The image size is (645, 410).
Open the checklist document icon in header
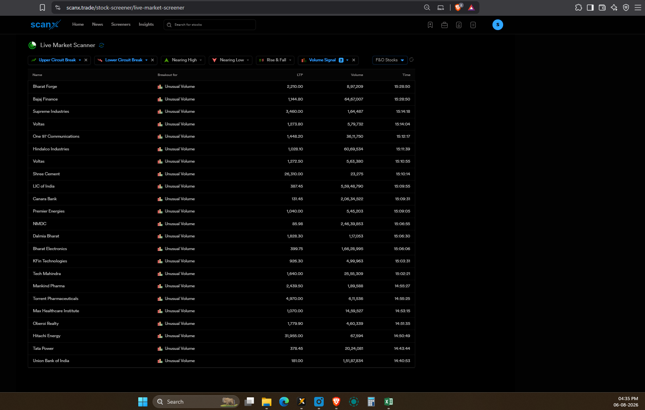[x=459, y=25]
